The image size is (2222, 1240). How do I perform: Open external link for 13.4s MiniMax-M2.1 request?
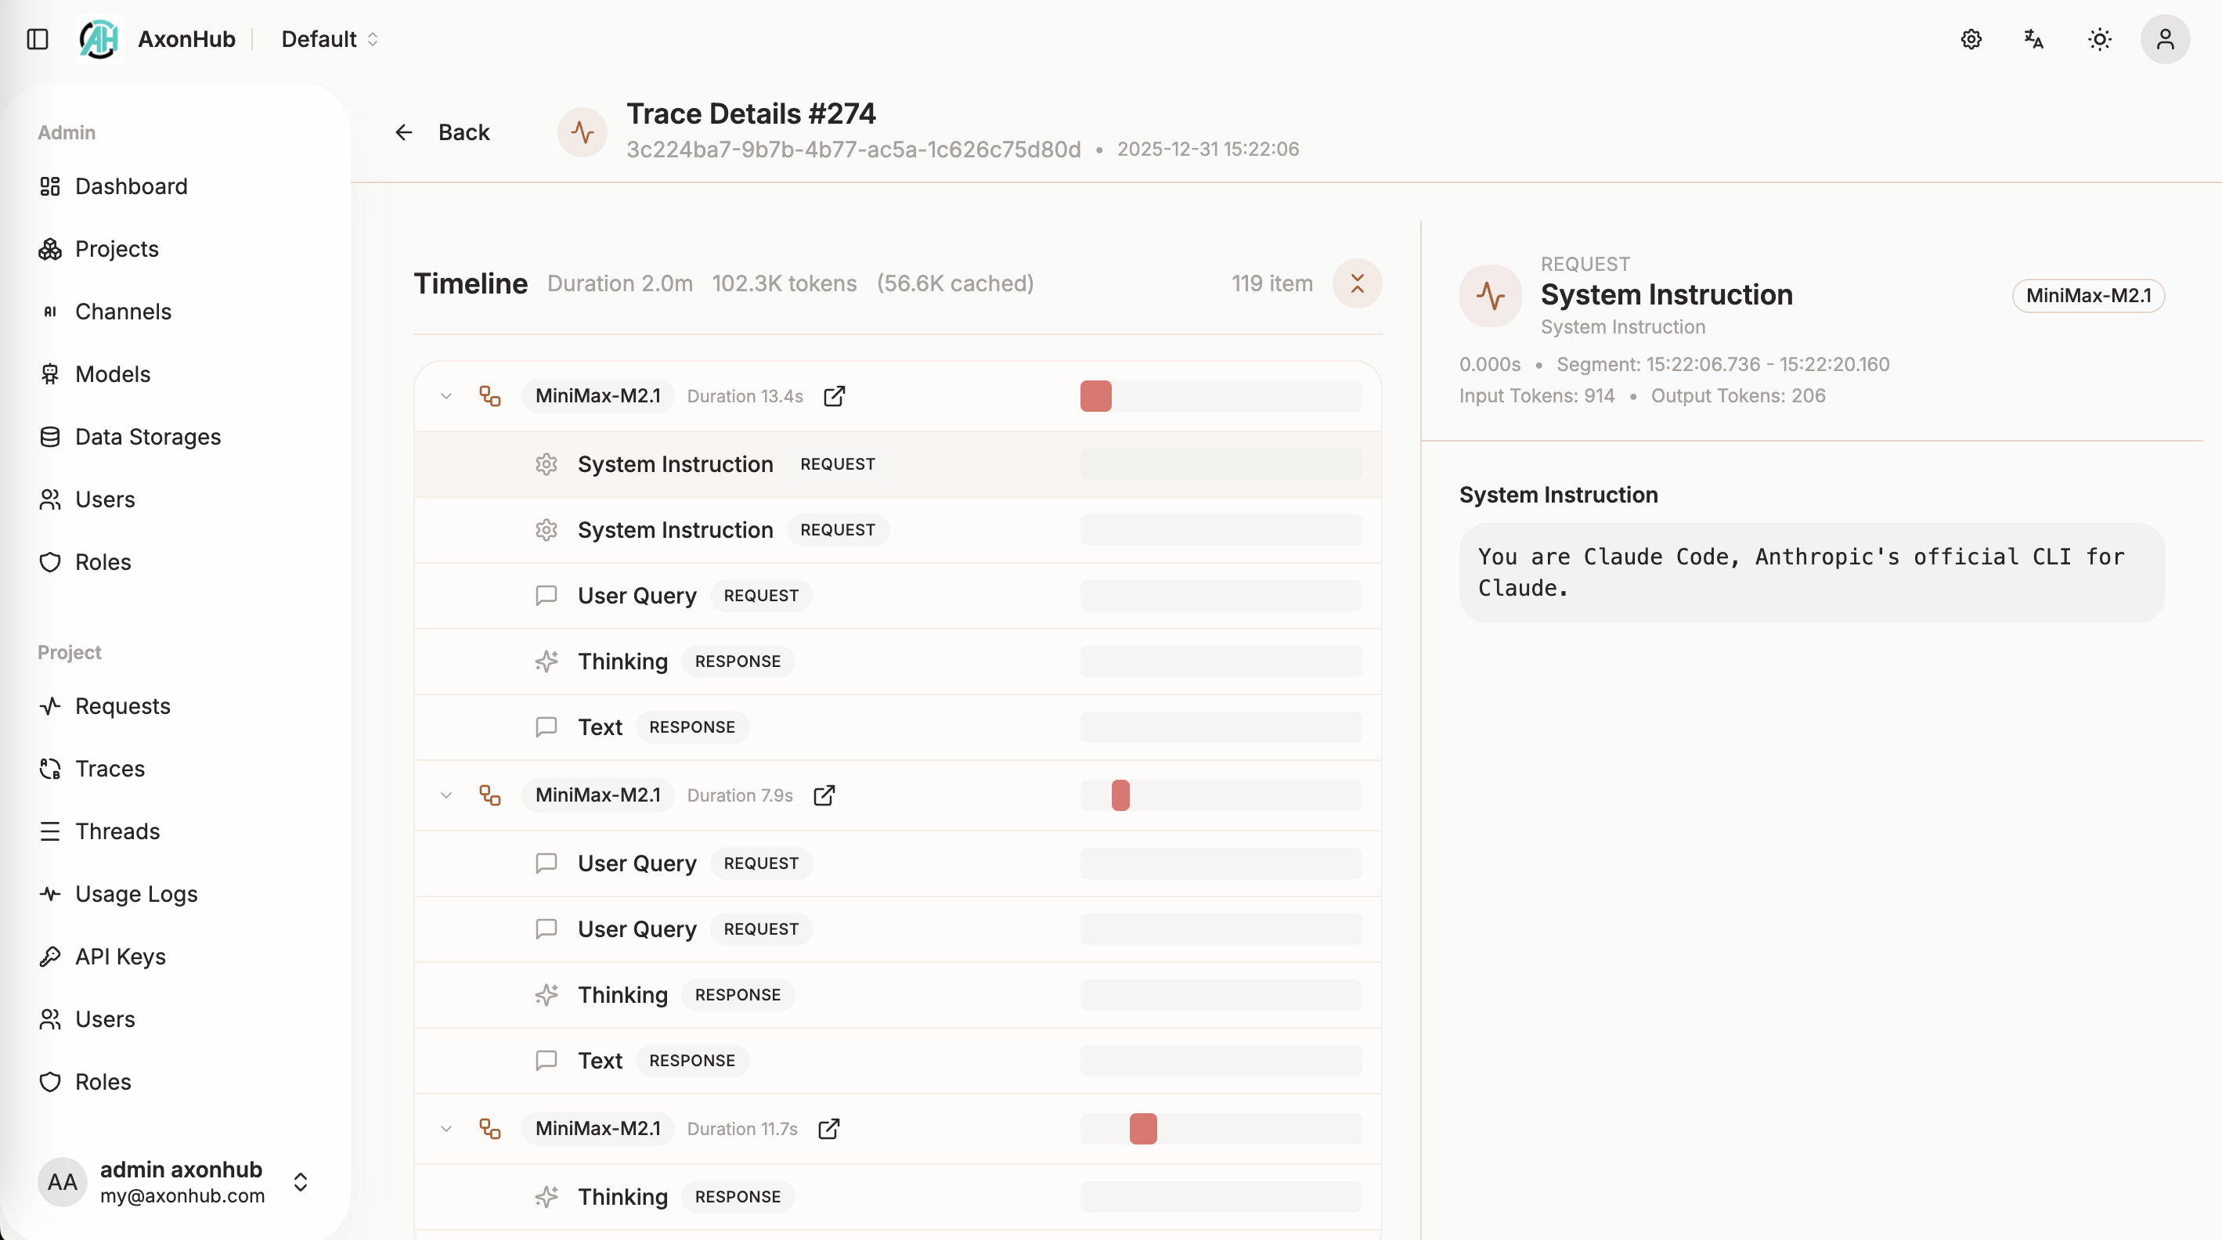point(833,396)
